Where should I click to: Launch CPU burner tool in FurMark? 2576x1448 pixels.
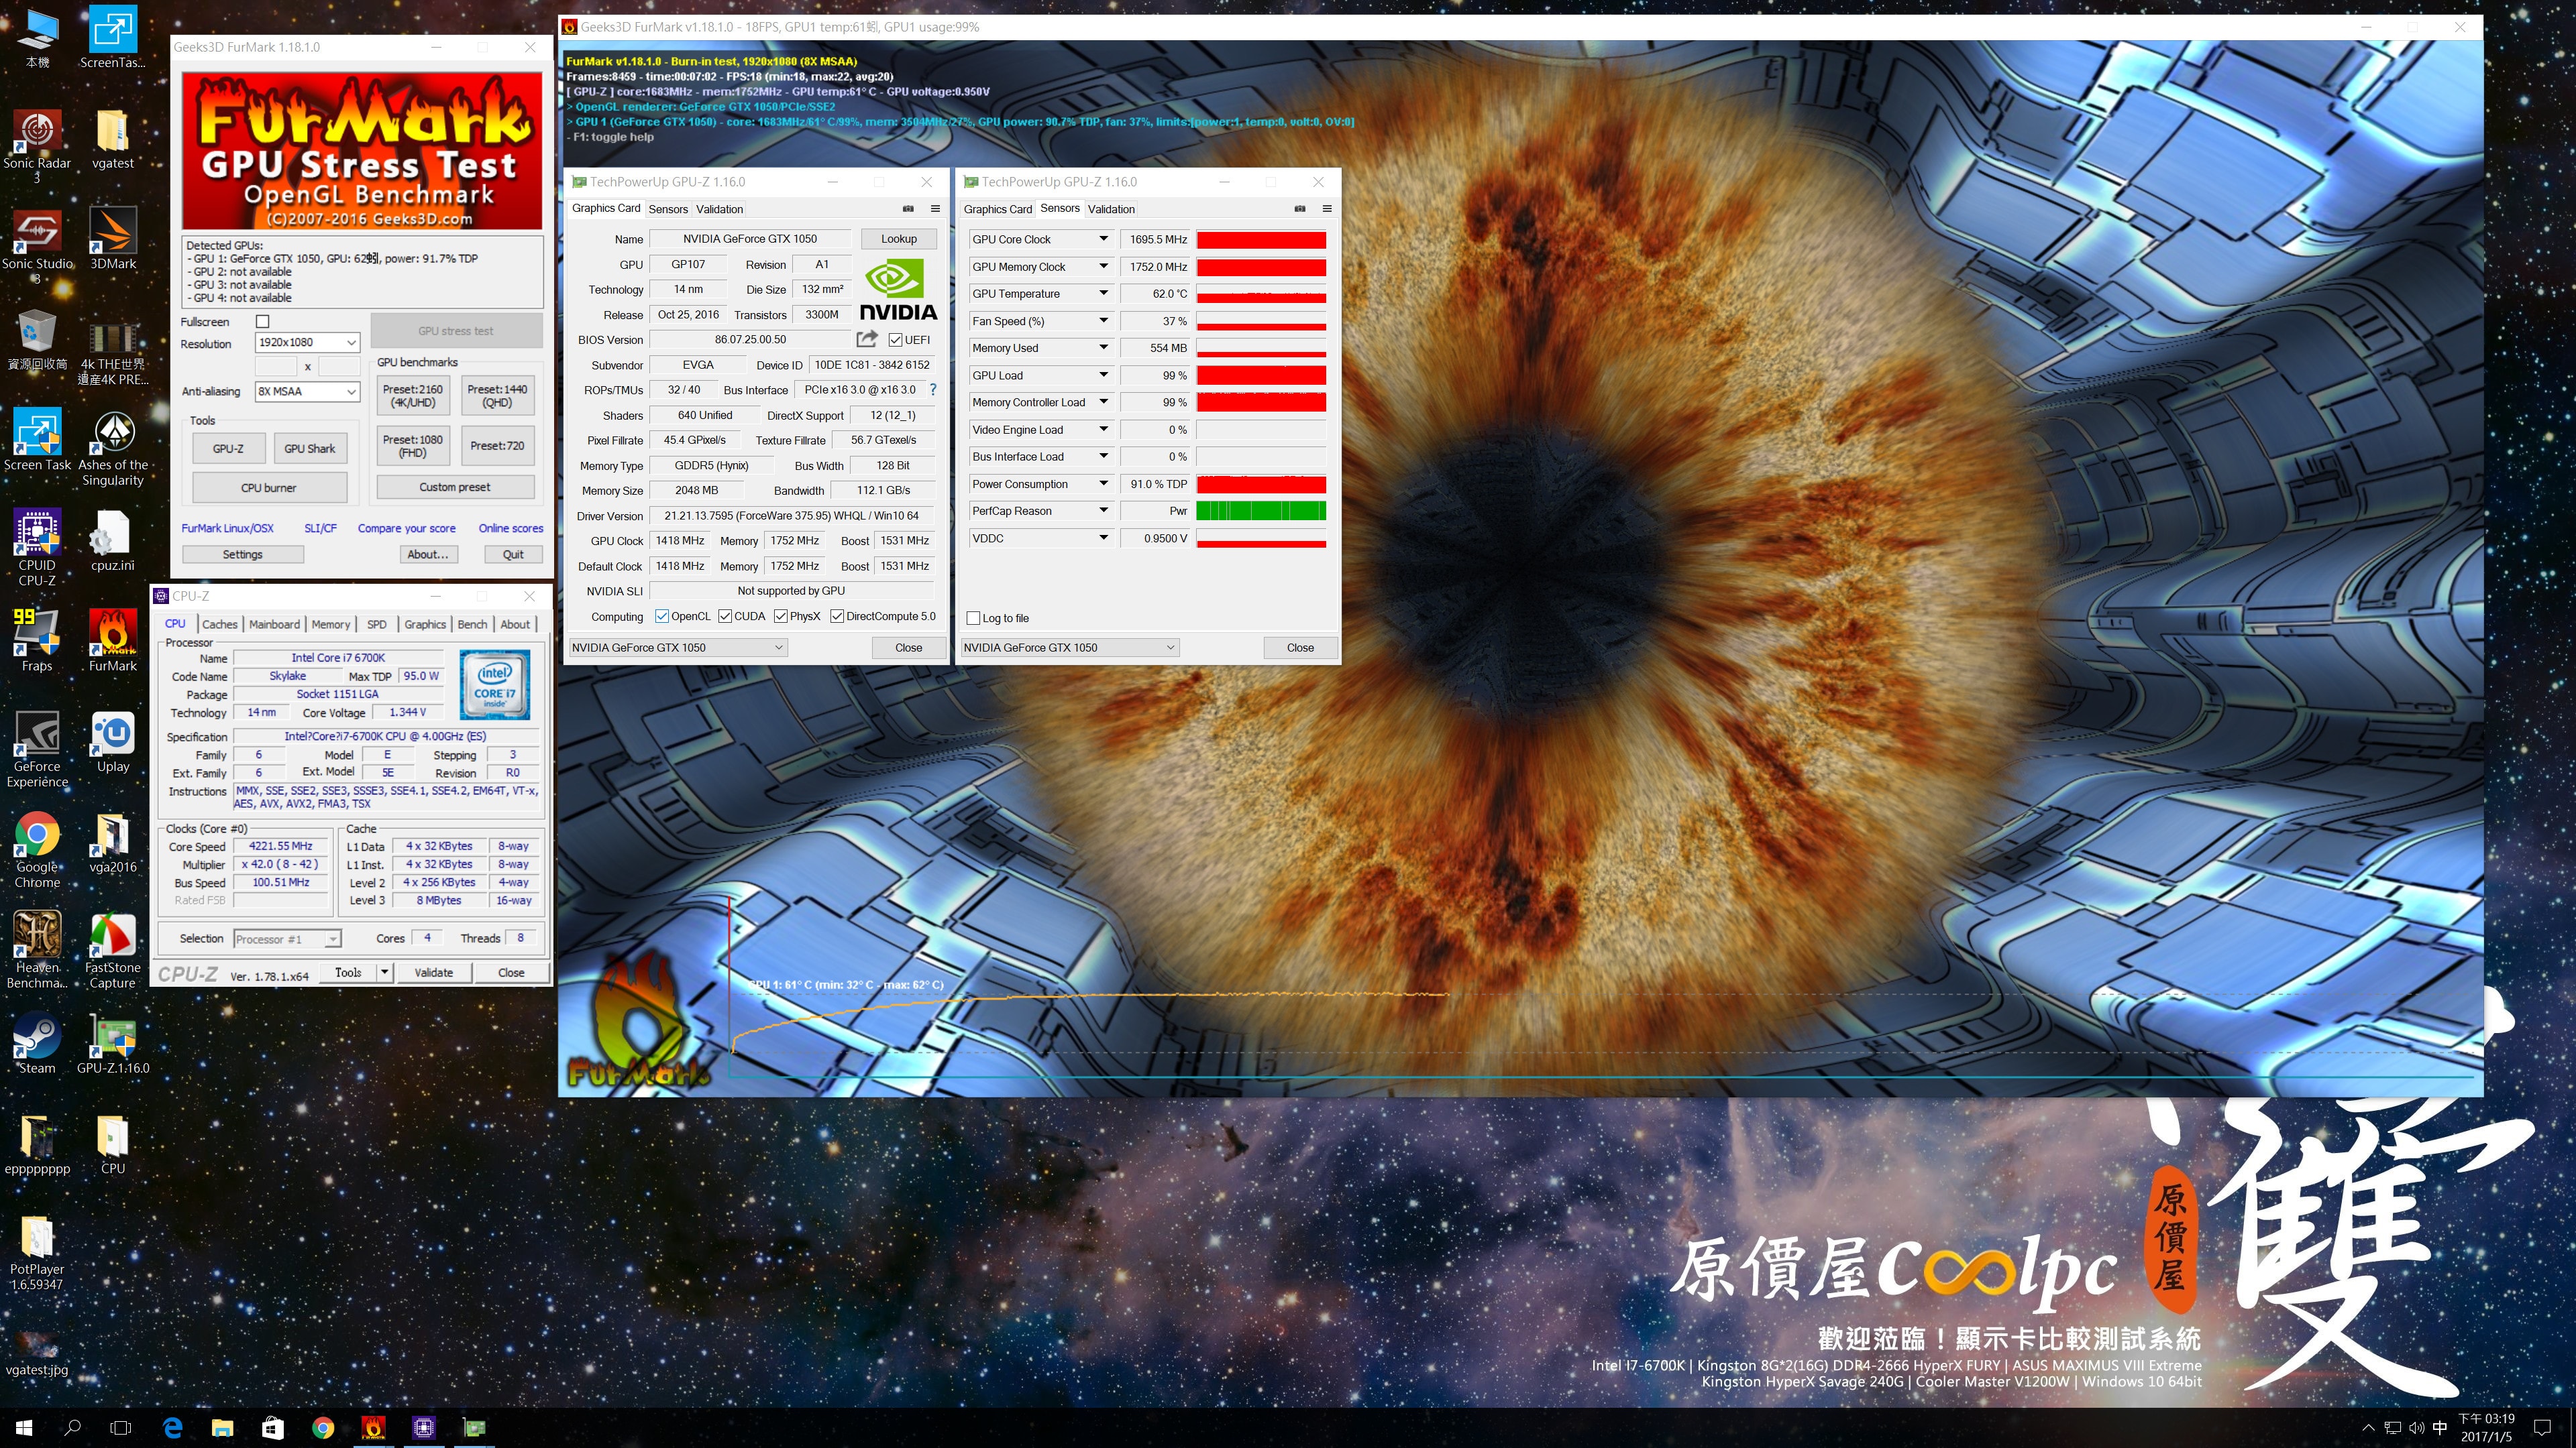268,487
